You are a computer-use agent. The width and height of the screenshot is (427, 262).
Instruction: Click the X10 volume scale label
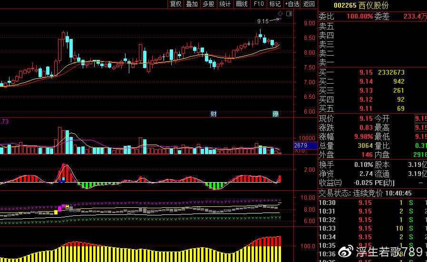point(300,151)
